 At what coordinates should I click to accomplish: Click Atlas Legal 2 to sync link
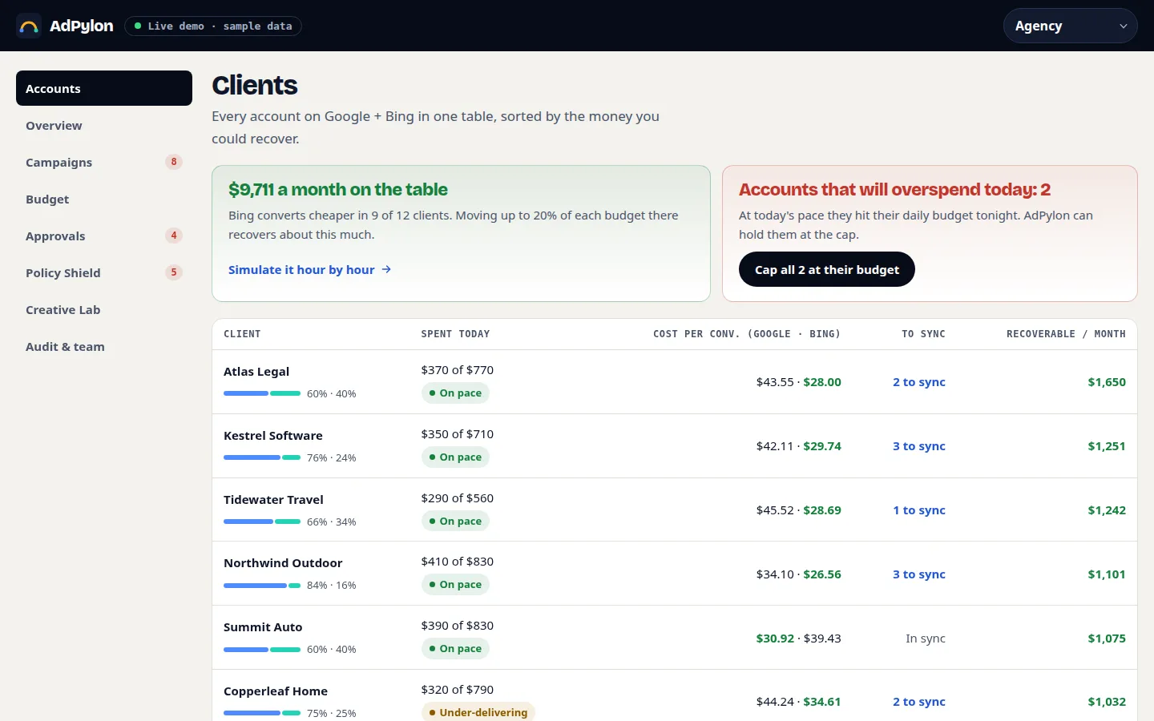(919, 382)
